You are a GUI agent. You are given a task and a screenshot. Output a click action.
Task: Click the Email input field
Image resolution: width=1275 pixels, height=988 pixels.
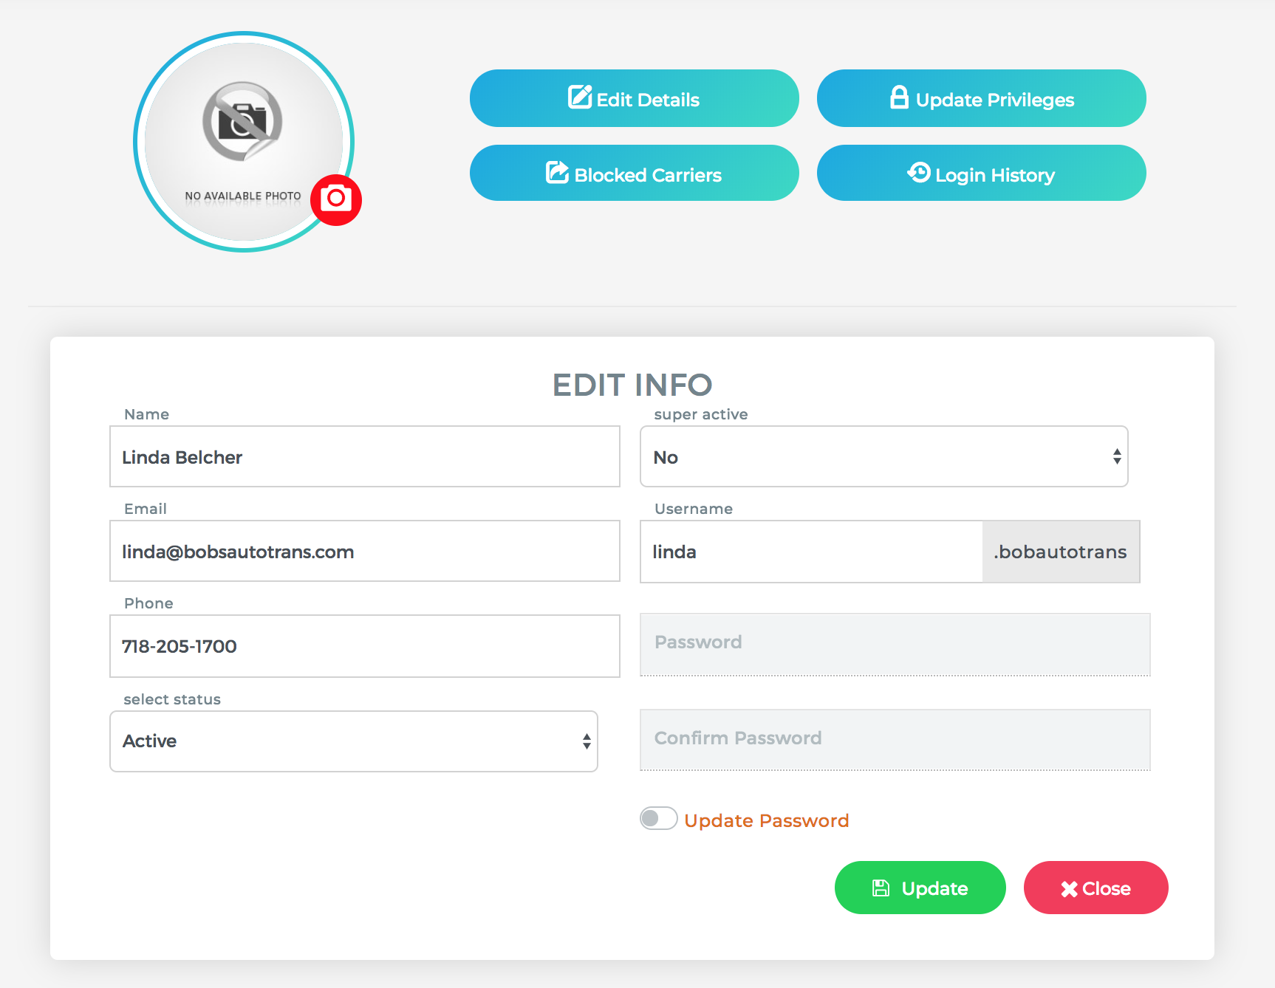click(x=365, y=551)
